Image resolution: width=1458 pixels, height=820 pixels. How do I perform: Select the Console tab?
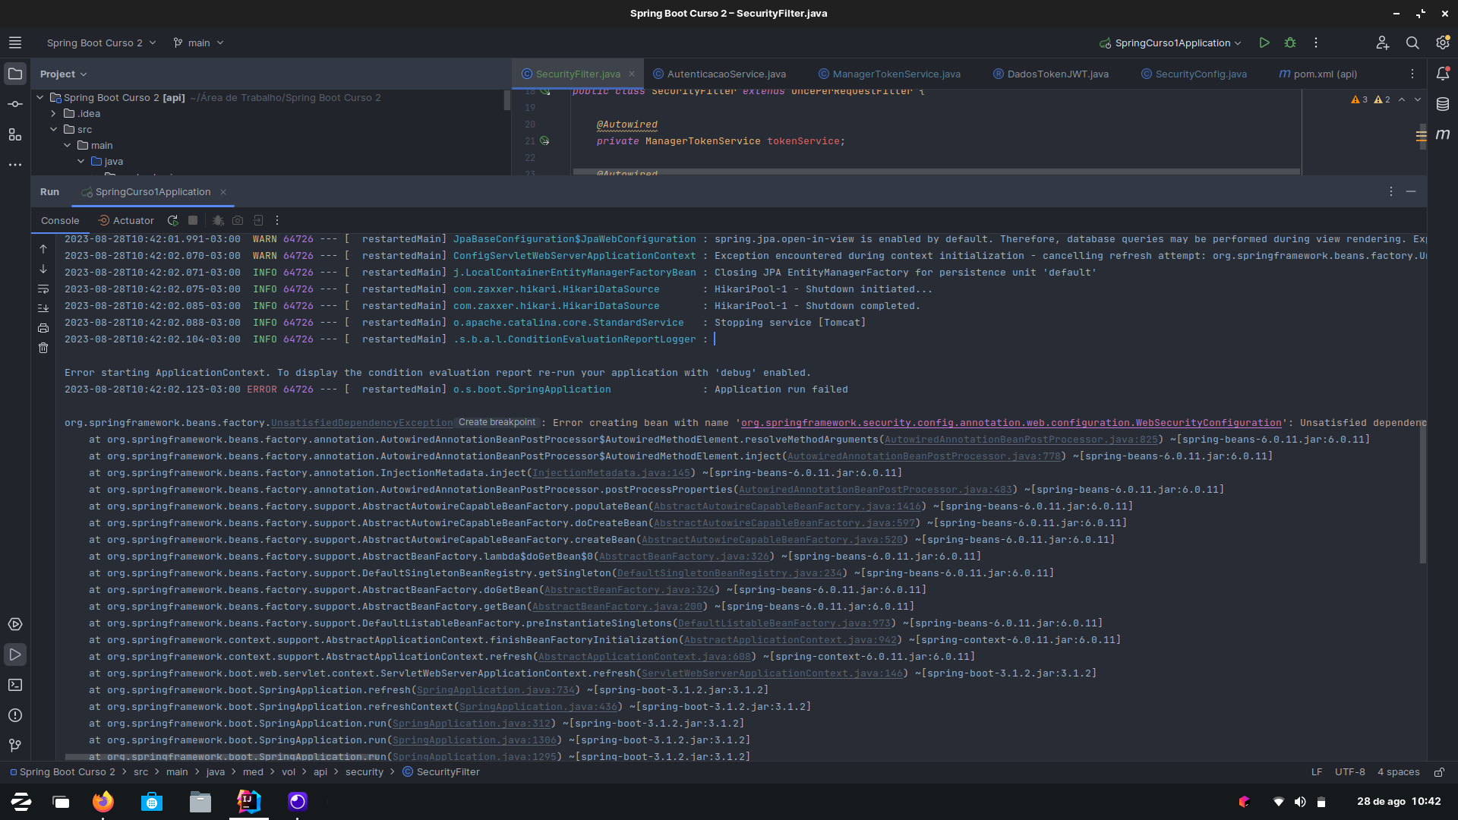pyautogui.click(x=60, y=221)
